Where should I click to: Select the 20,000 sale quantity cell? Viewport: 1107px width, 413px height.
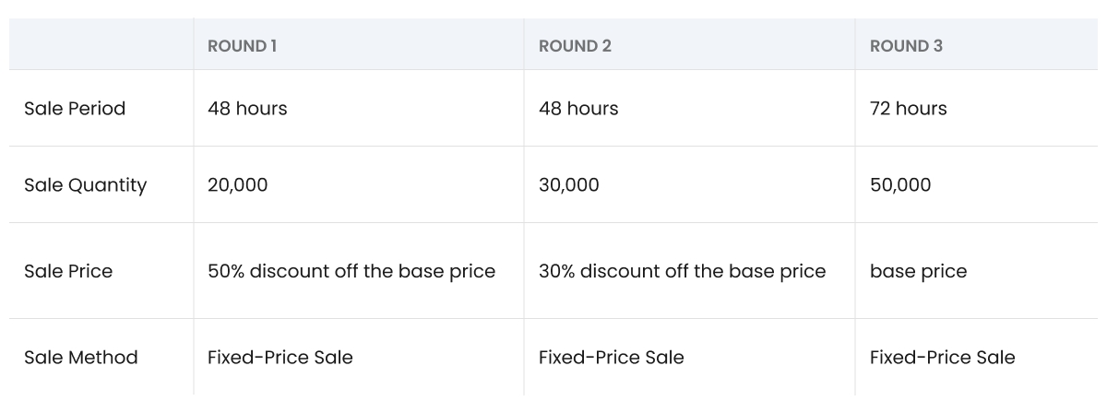click(x=238, y=185)
